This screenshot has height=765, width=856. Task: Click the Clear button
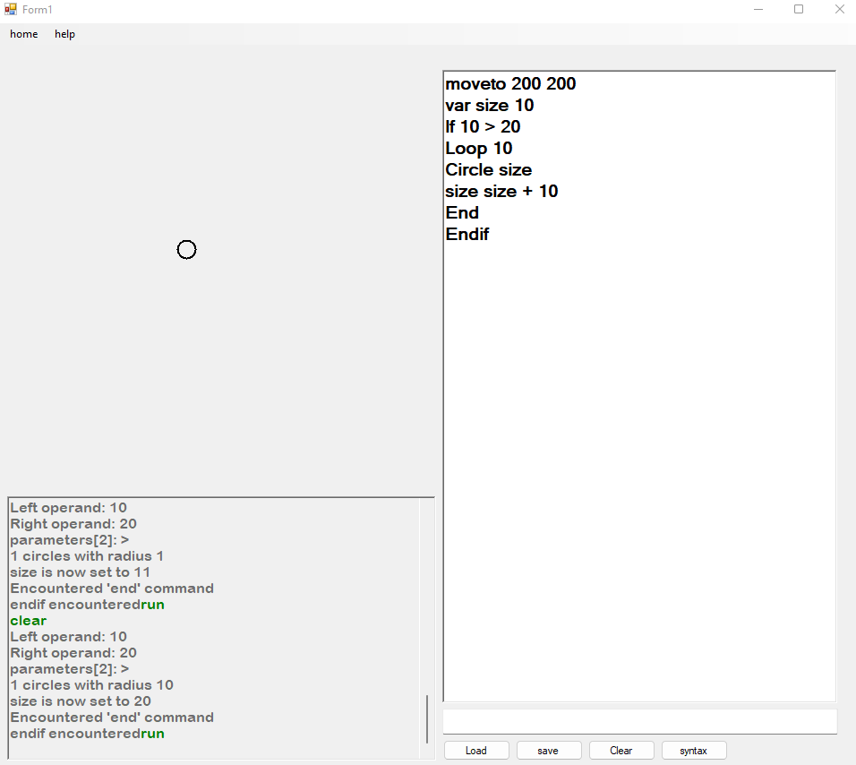pyautogui.click(x=621, y=750)
